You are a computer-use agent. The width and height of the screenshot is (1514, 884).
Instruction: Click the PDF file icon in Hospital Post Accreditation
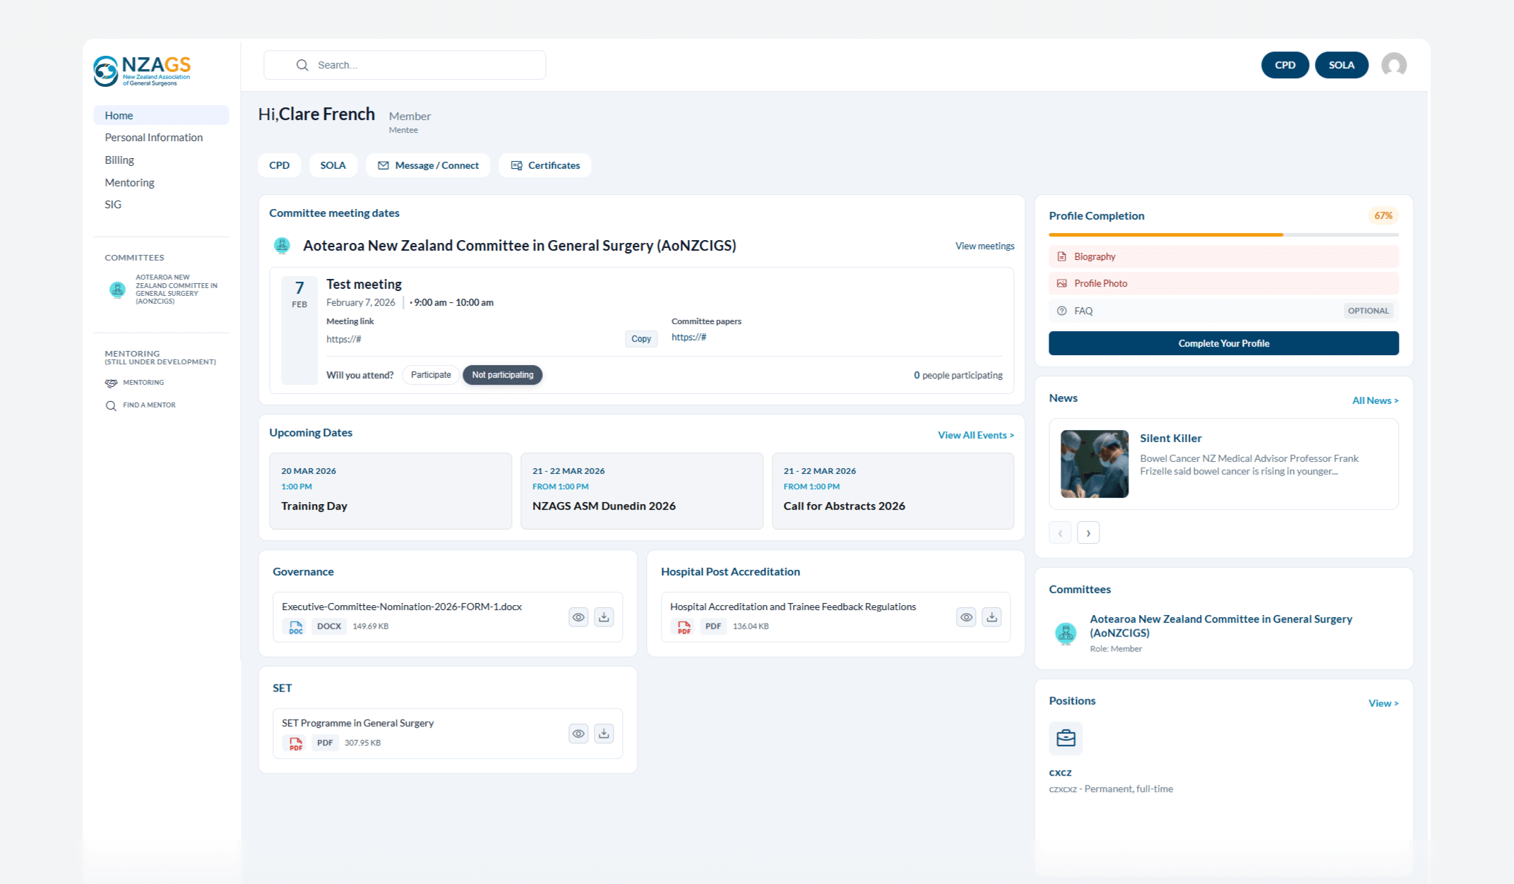[x=684, y=627]
